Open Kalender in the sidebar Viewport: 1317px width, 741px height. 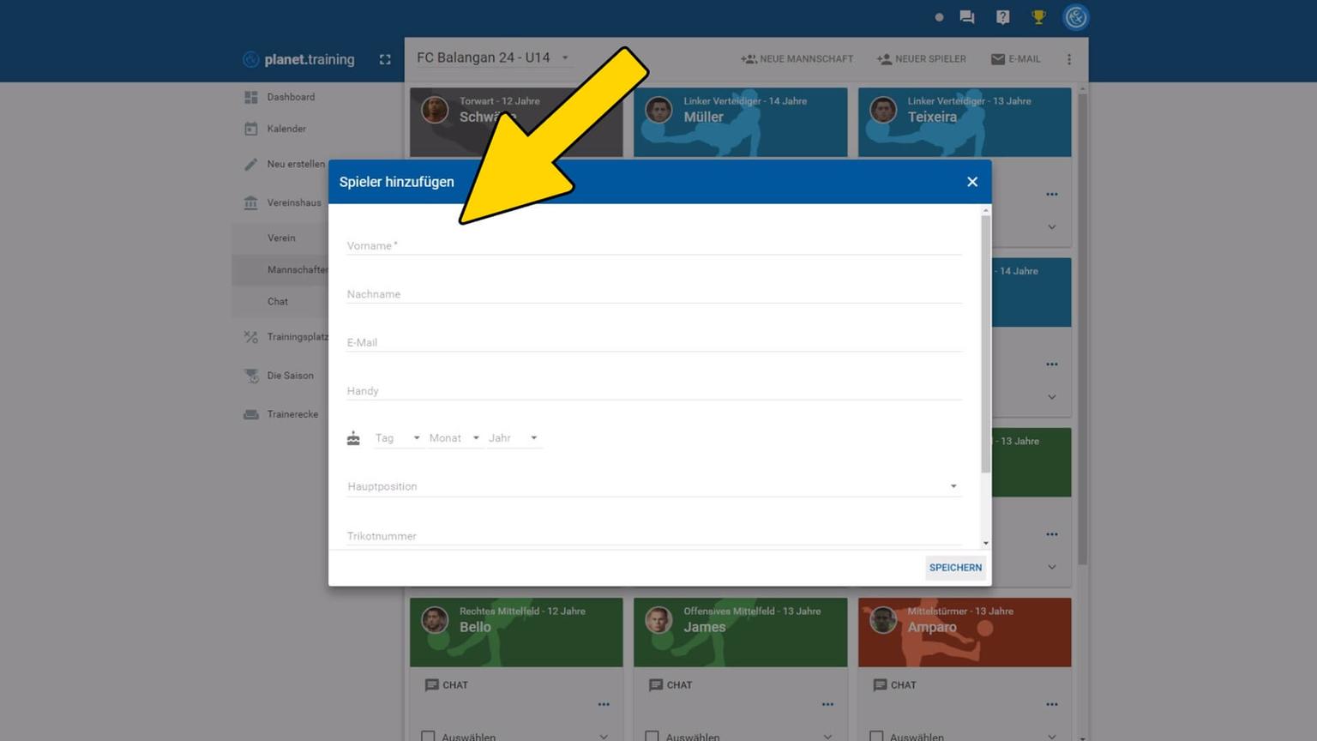point(286,129)
